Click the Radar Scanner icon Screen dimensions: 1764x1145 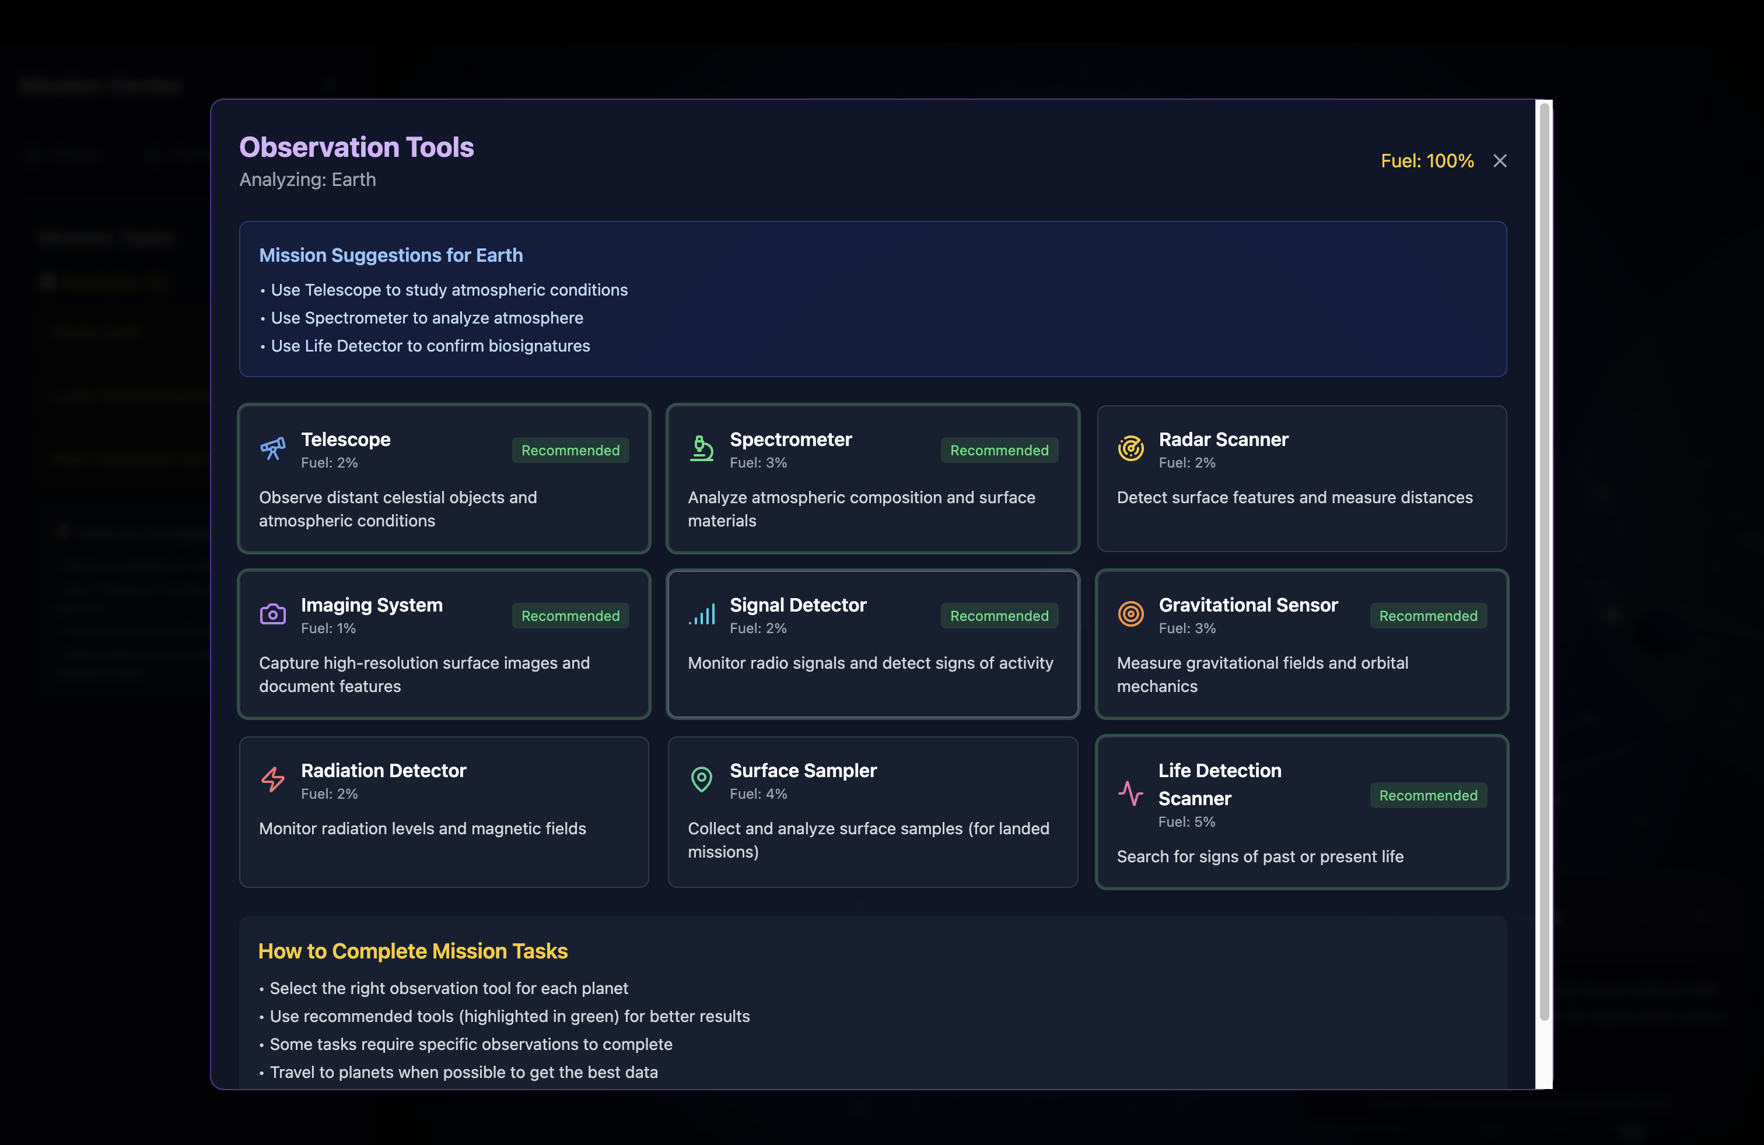point(1130,448)
